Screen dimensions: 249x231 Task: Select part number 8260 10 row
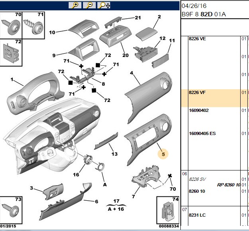[x=197, y=191]
